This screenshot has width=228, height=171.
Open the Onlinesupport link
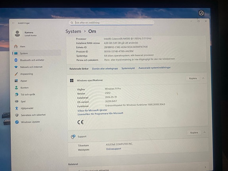click(x=113, y=149)
